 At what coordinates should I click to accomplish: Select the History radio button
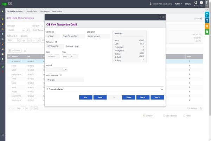pos(184,116)
